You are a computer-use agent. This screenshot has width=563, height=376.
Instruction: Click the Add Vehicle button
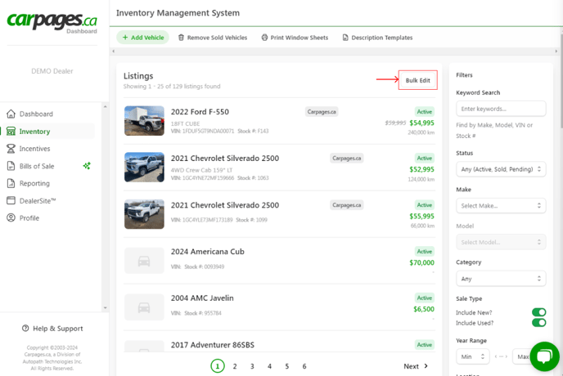(142, 38)
